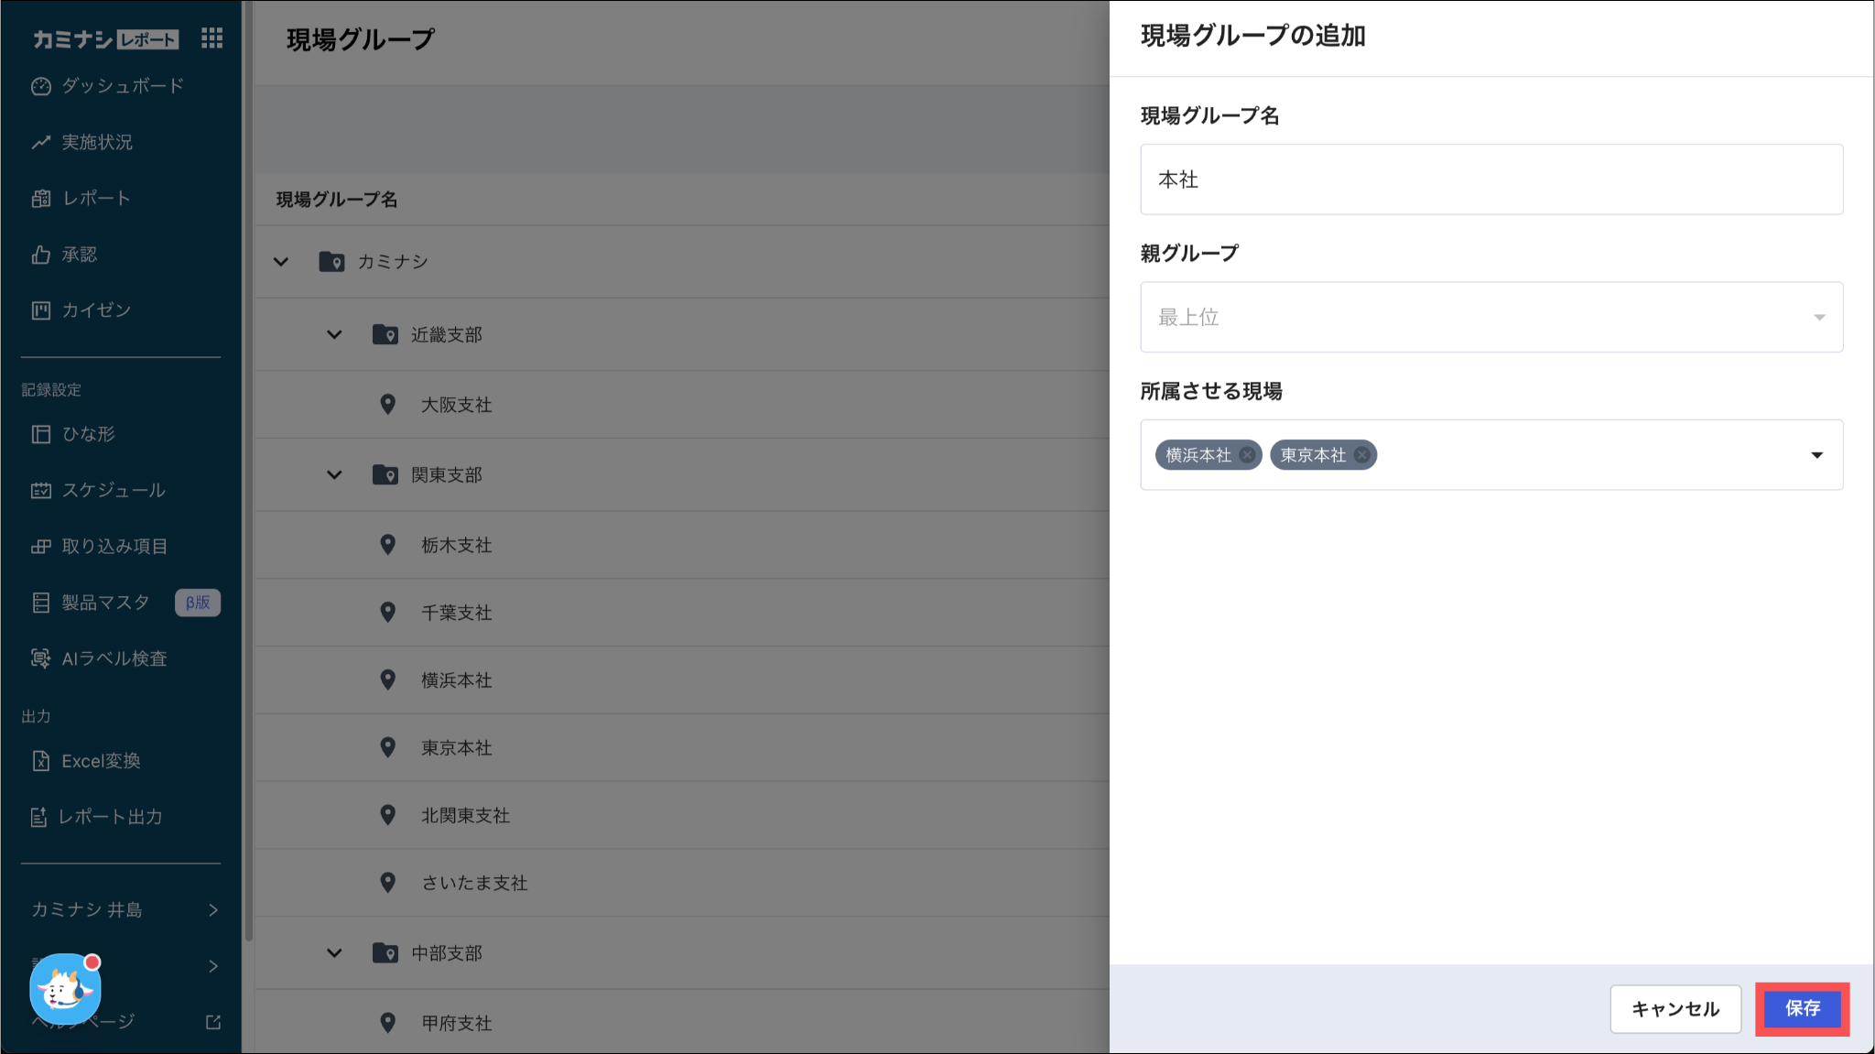This screenshot has height=1054, width=1875.
Task: Go to レポート出力 in sidebar
Action: tap(110, 817)
